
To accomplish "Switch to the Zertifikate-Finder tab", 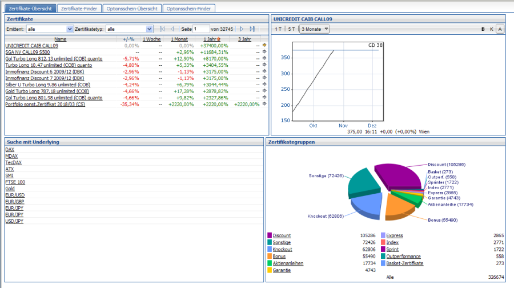I will (80, 9).
